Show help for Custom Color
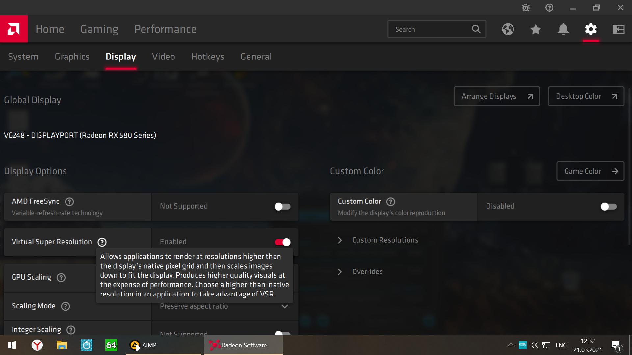The image size is (632, 355). pyautogui.click(x=391, y=201)
